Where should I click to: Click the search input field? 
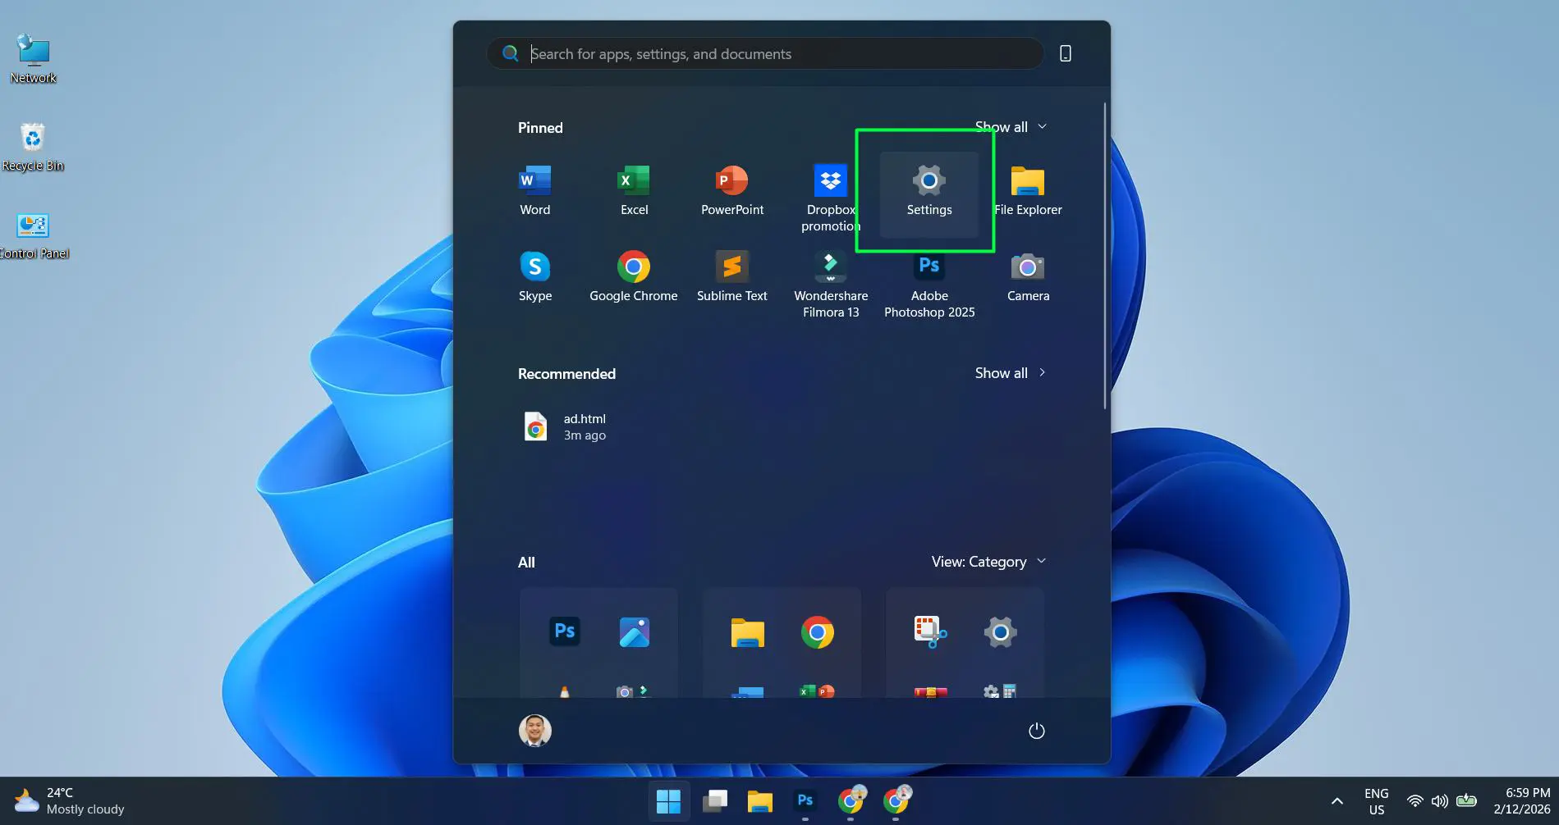pyautogui.click(x=763, y=53)
